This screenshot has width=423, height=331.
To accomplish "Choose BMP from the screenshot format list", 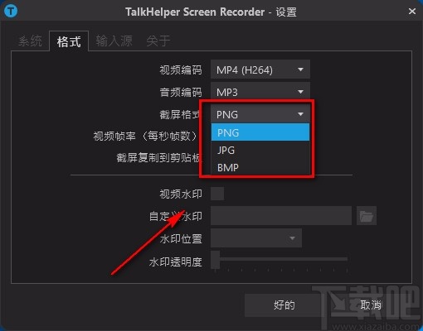I will [x=260, y=167].
